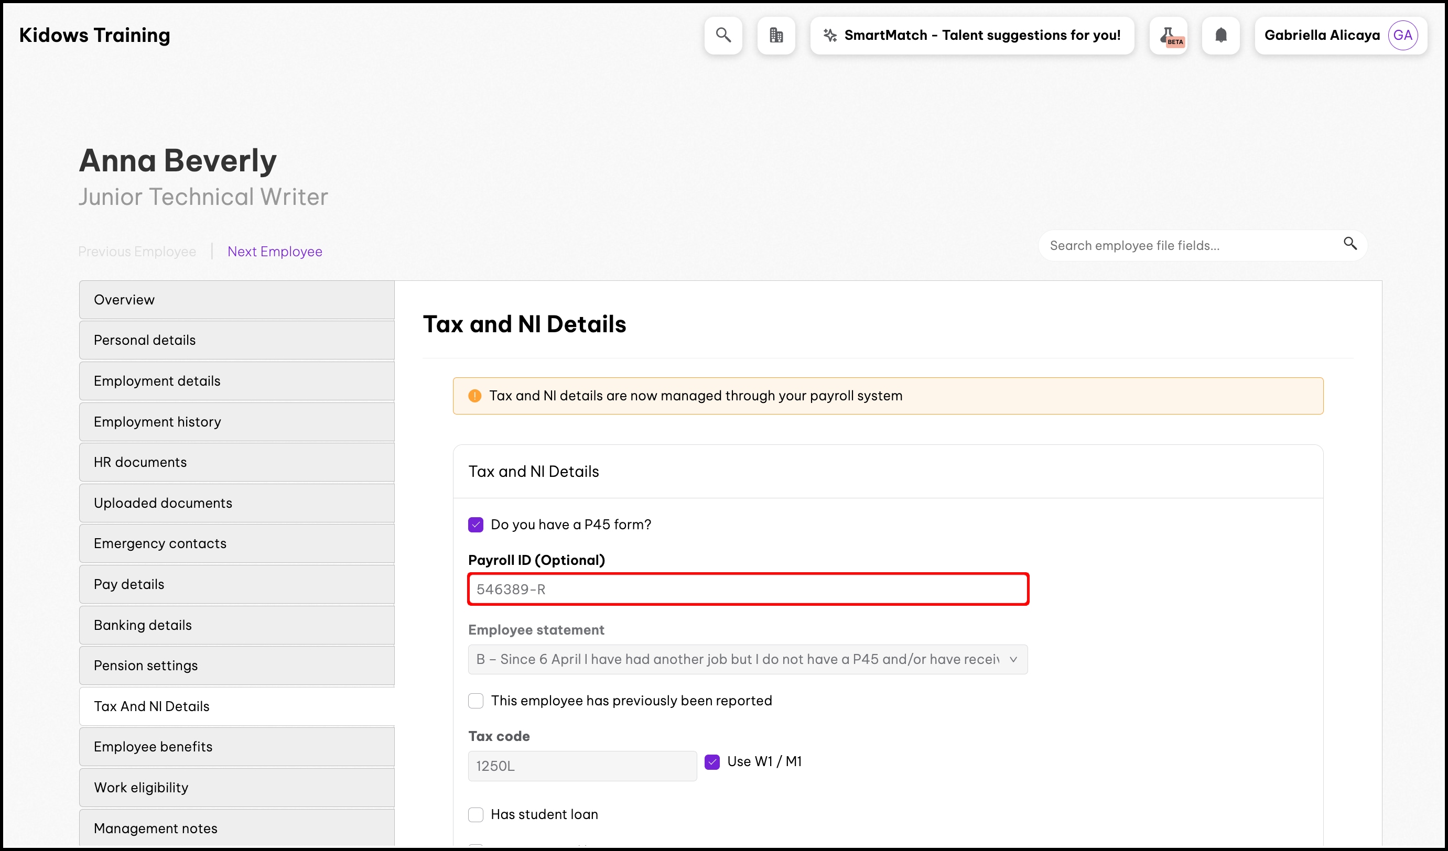The width and height of the screenshot is (1448, 851).
Task: Check 'This employee has previously been reported'
Action: [x=476, y=701]
